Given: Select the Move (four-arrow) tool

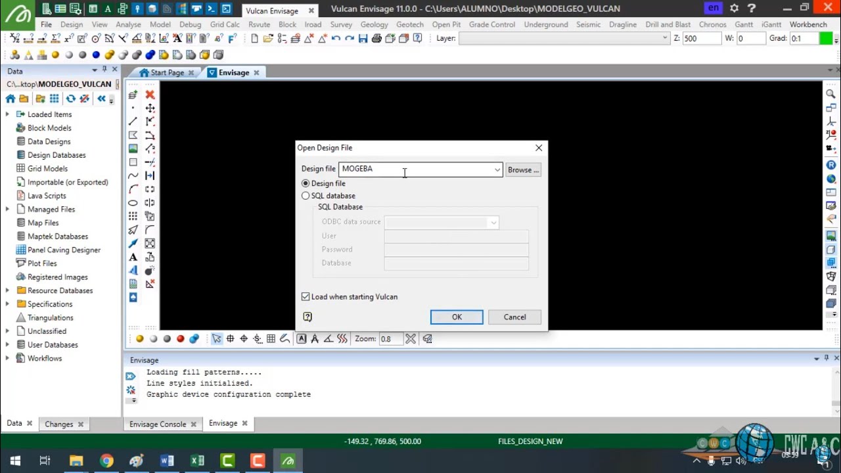Looking at the screenshot, I should coord(150,108).
